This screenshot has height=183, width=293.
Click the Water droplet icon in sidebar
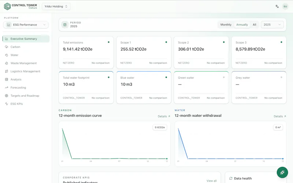point(7,55)
